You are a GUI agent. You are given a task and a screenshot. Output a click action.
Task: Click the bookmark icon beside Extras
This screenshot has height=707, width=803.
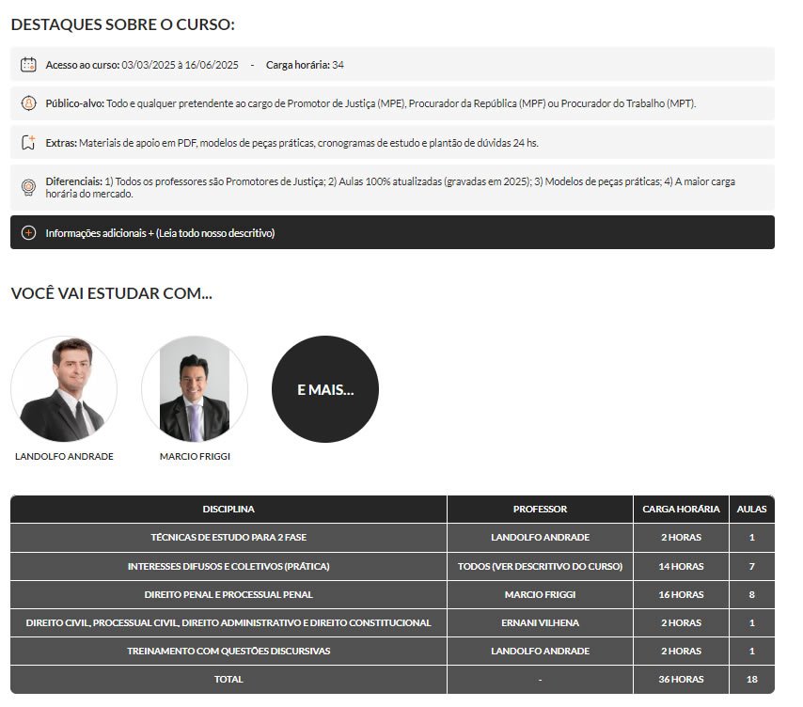click(28, 143)
